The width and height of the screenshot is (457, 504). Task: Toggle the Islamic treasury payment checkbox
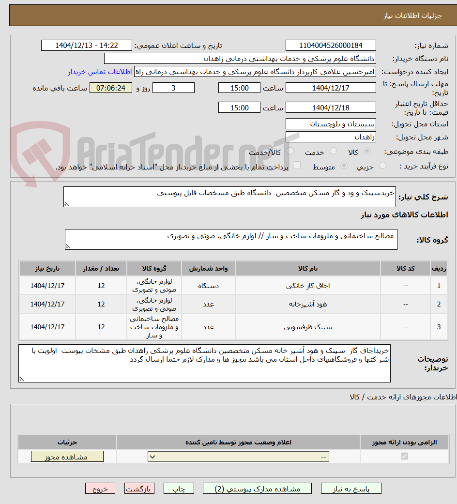coord(297,165)
